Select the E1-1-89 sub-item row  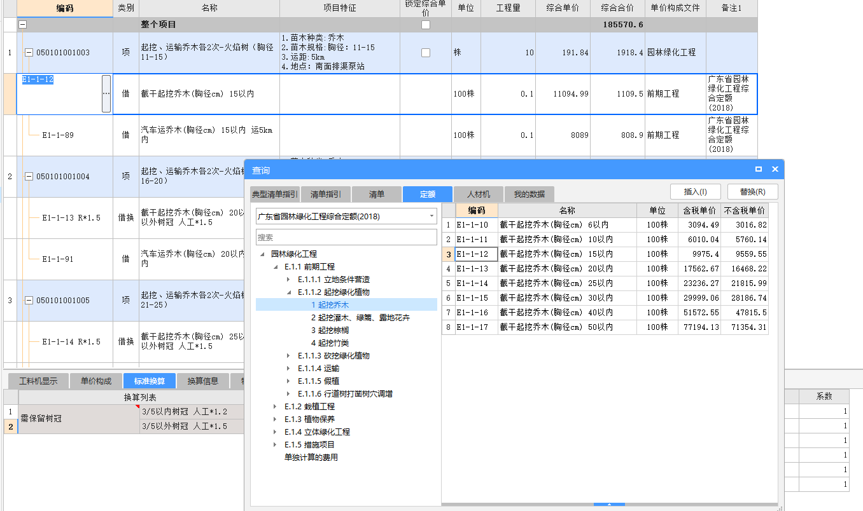(x=381, y=135)
